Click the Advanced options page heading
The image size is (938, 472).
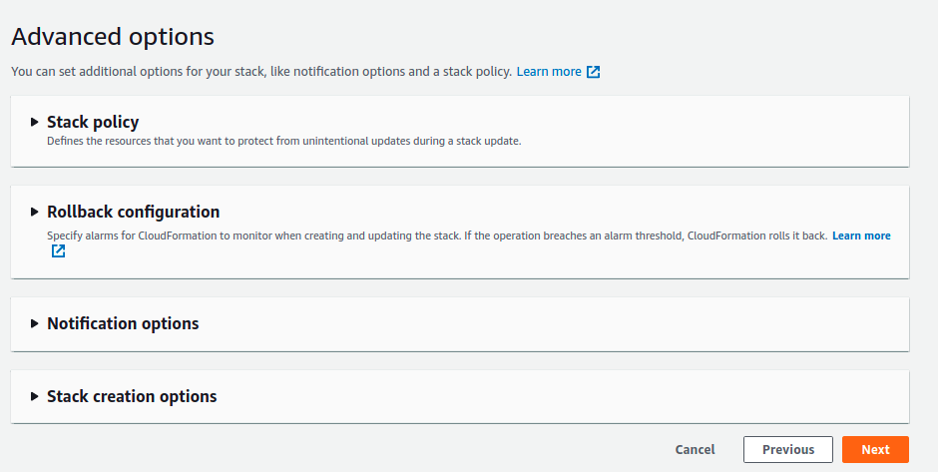[x=113, y=37]
